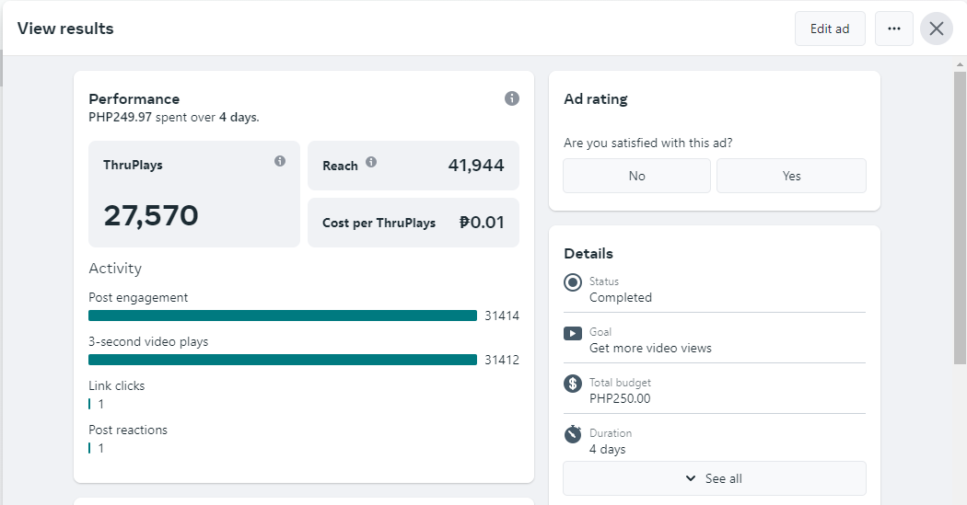Viewport: 967px width, 505px height.
Task: Click the Goal video play icon
Action: point(573,333)
